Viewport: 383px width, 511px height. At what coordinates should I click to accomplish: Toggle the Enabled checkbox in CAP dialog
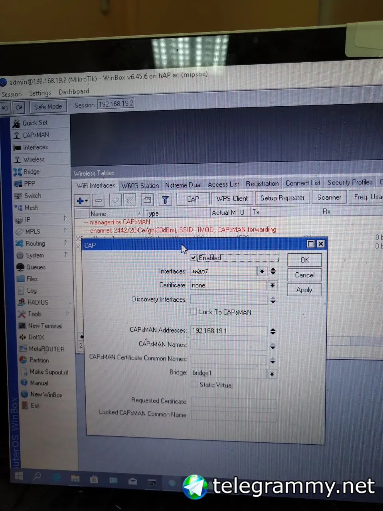tap(193, 258)
